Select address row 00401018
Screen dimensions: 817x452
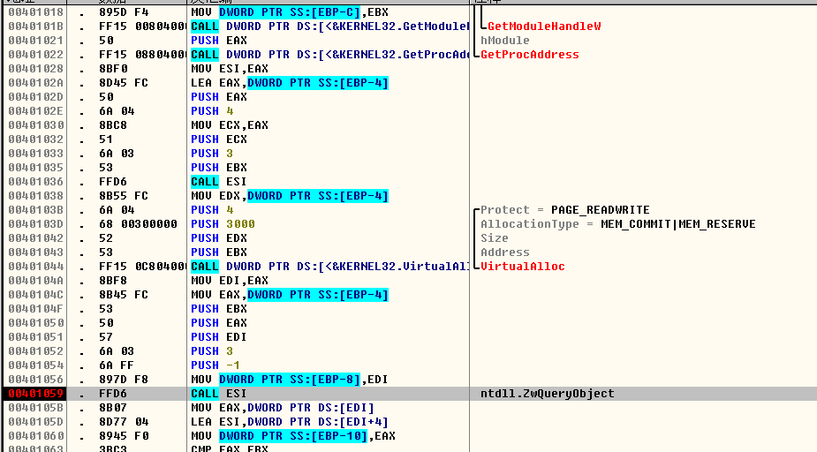35,12
